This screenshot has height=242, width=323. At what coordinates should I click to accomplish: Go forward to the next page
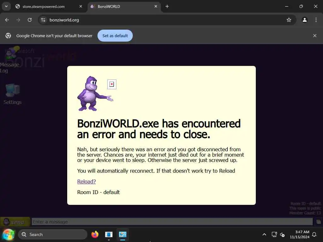pos(18,20)
